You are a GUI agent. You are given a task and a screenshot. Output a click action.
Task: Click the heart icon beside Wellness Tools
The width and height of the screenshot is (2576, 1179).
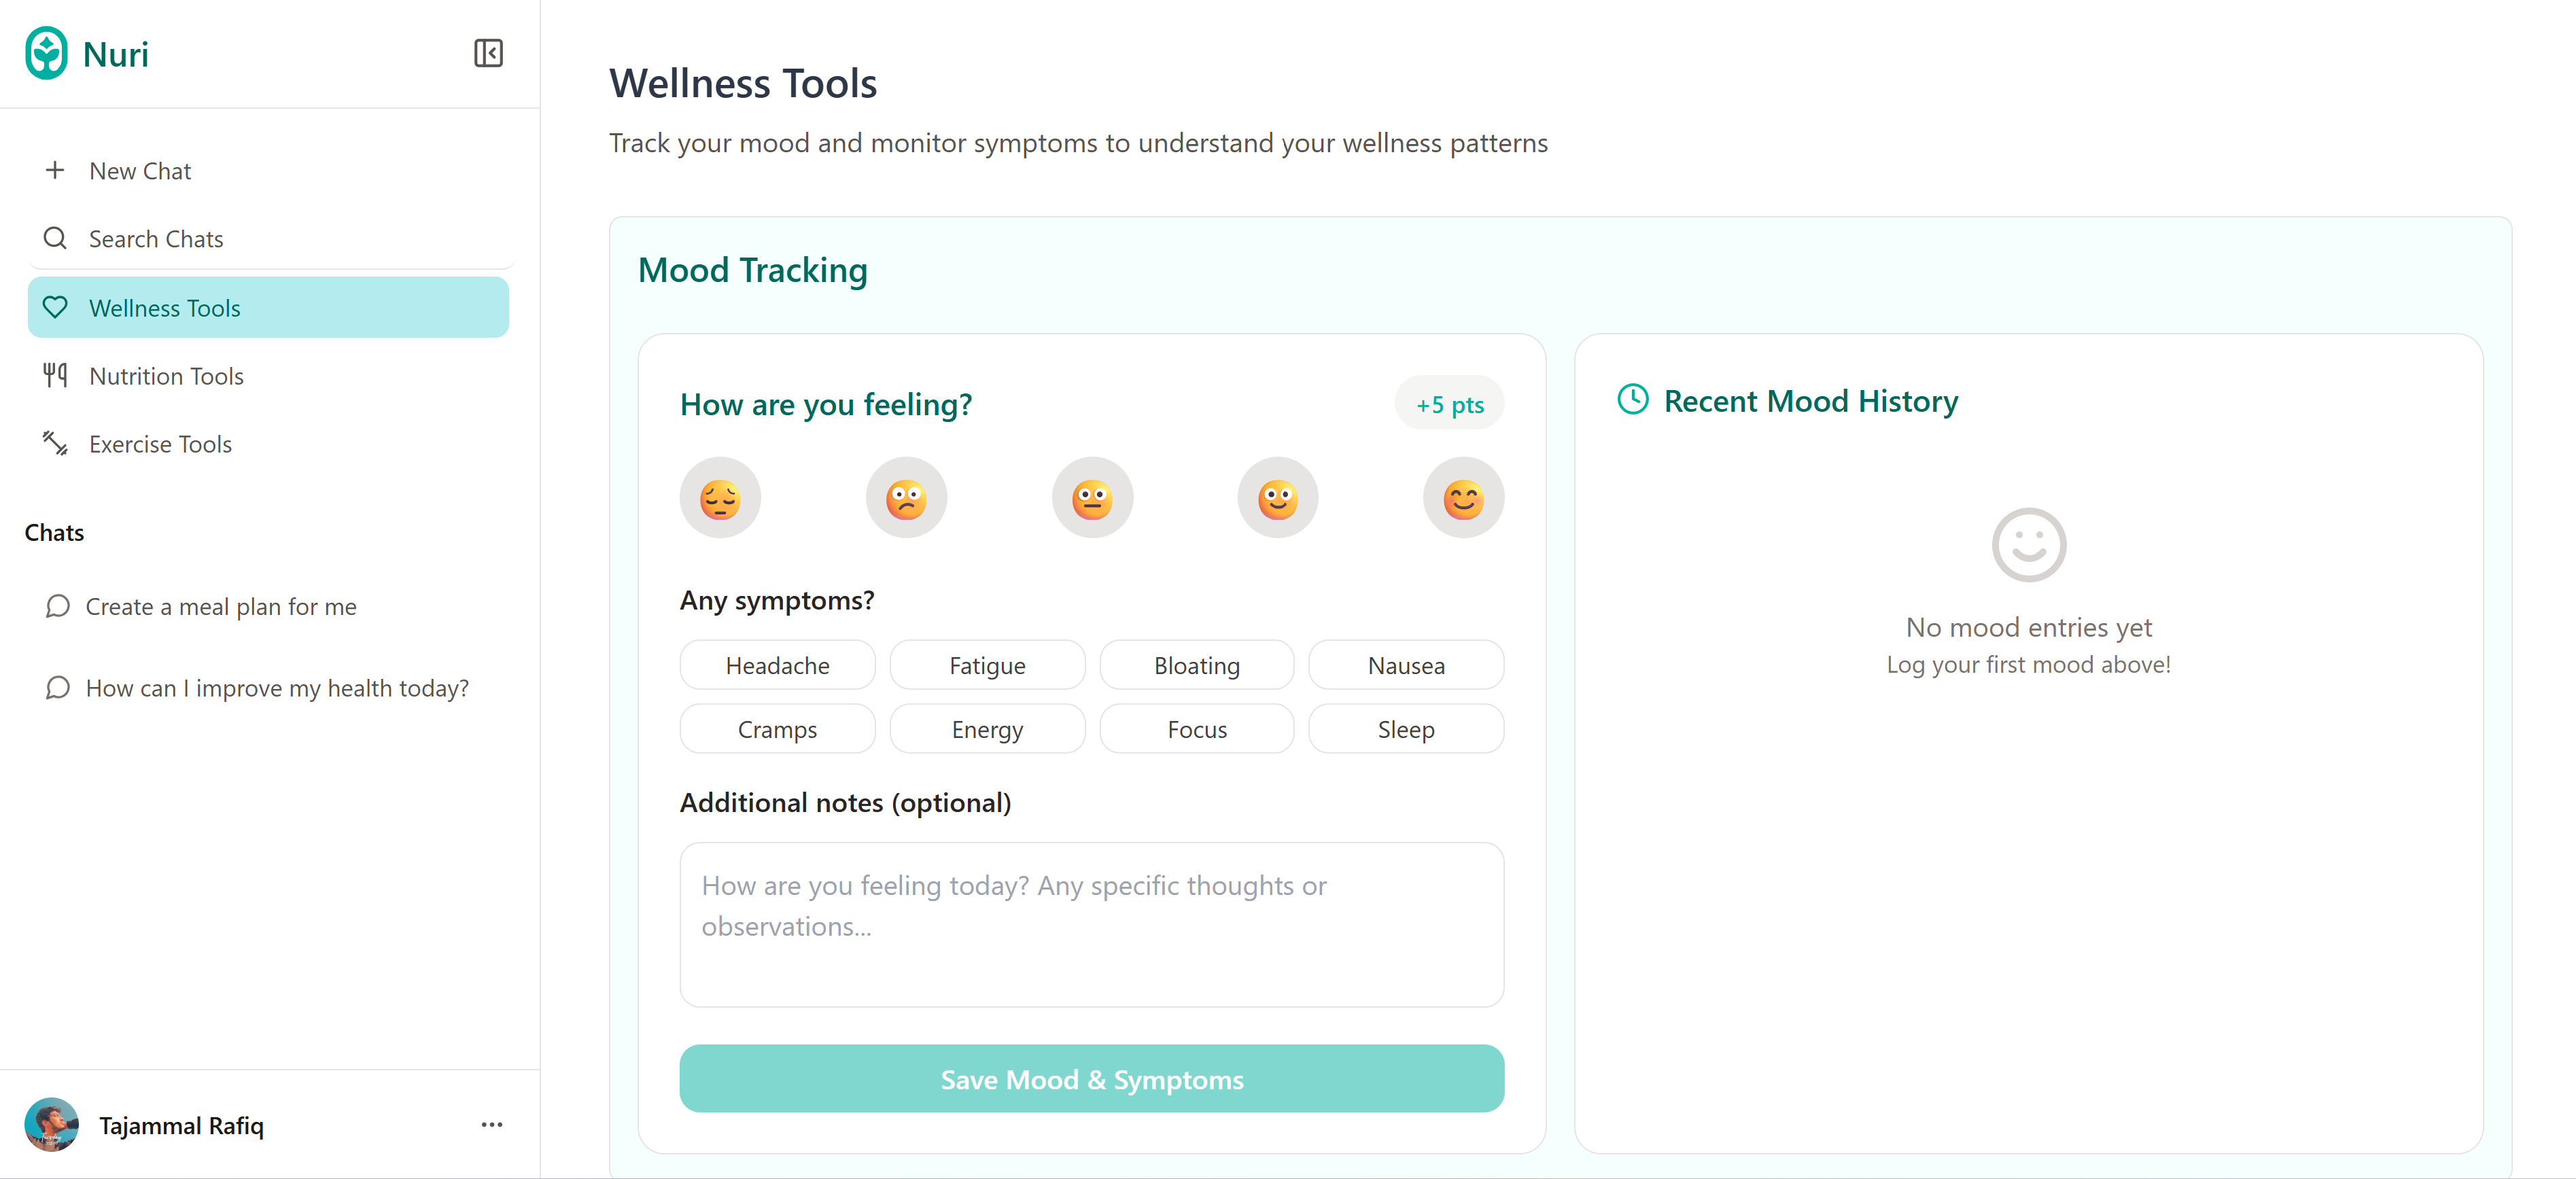pyautogui.click(x=56, y=308)
